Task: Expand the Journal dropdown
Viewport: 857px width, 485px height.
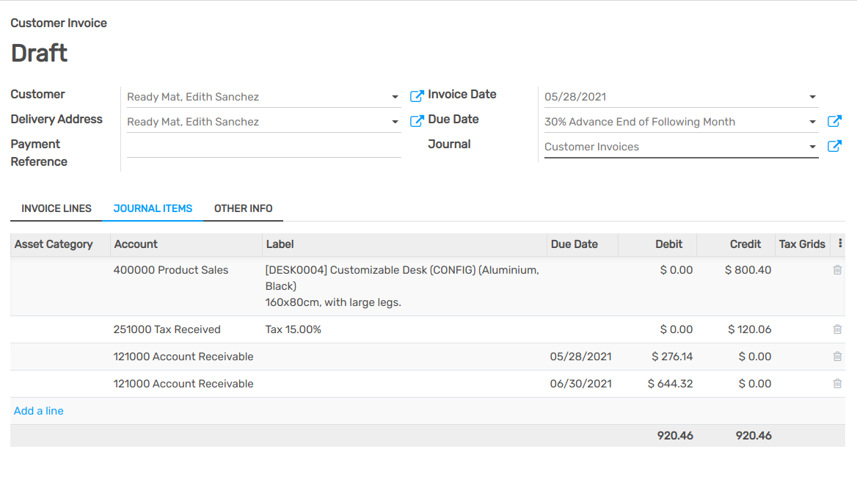Action: 812,147
